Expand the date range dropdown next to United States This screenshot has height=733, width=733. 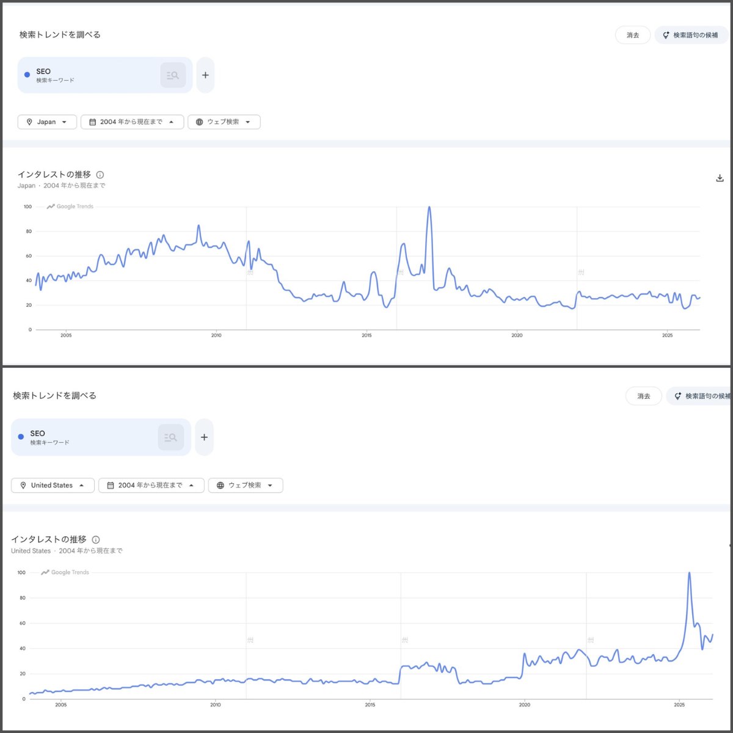click(151, 486)
